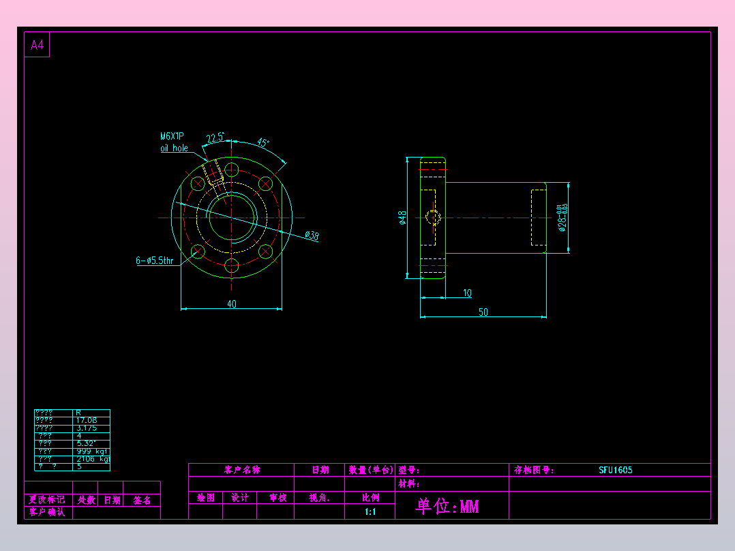Select the 2106 kgf load value
Image resolution: width=735 pixels, height=551 pixels.
click(93, 459)
